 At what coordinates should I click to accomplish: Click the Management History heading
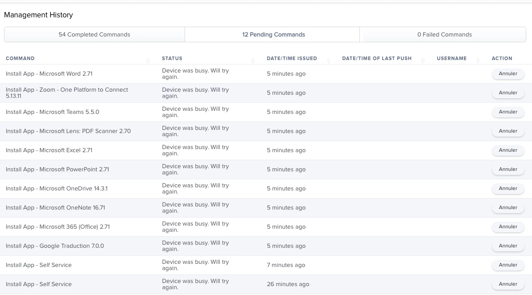pyautogui.click(x=38, y=15)
